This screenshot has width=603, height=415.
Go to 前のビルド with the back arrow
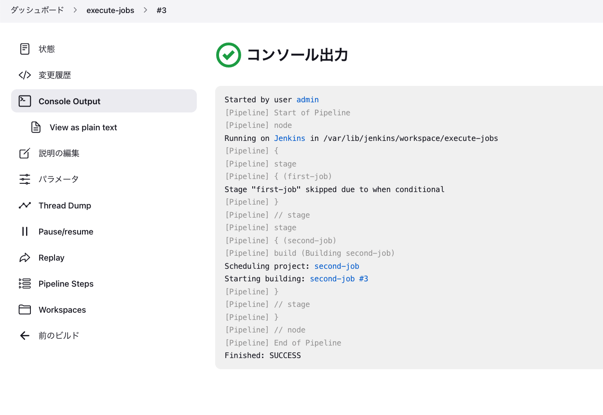25,335
